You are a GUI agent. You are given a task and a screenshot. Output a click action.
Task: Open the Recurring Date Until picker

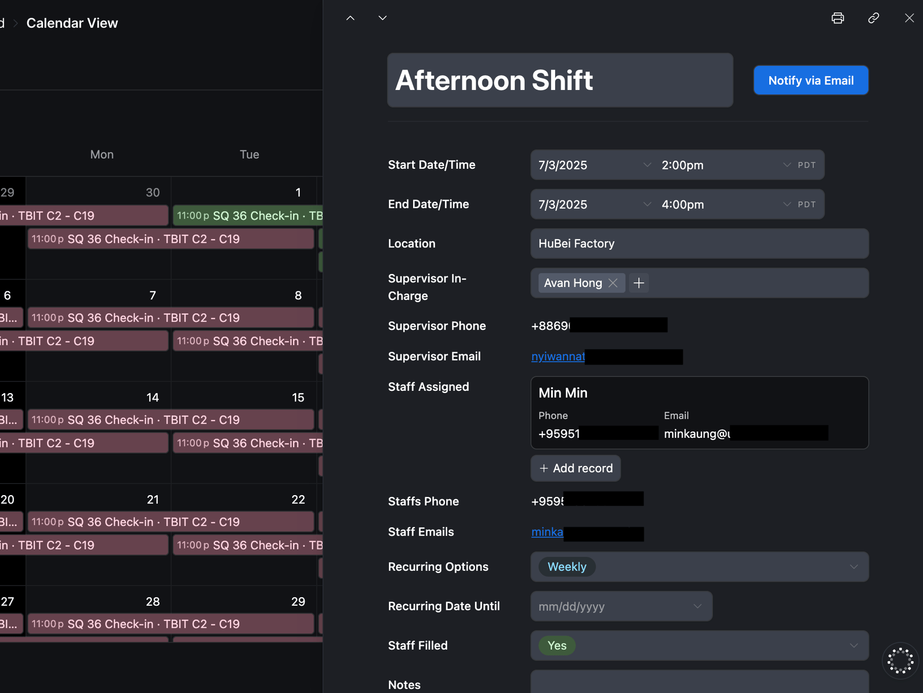pyautogui.click(x=621, y=606)
